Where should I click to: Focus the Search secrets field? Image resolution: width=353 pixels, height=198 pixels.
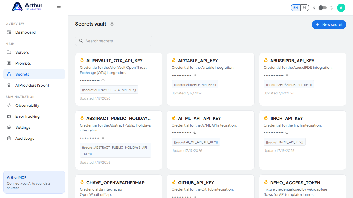point(114,41)
